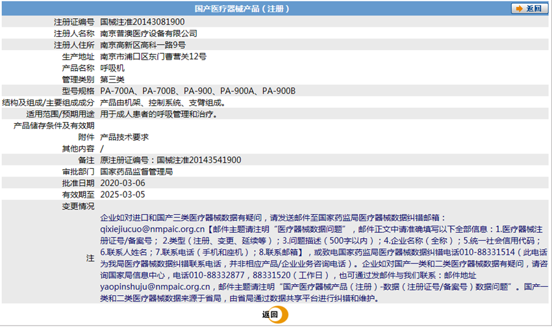552x327 pixels.
Task: Click the 审批部门 label
Action: (x=78, y=171)
